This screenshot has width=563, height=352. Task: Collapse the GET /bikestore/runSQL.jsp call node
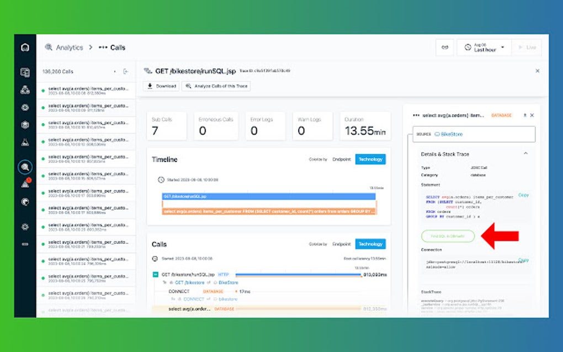pyautogui.click(x=156, y=275)
